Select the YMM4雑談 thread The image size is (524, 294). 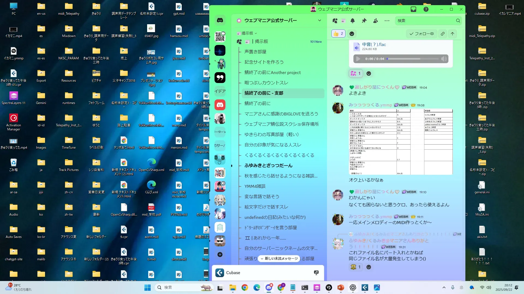255,186
